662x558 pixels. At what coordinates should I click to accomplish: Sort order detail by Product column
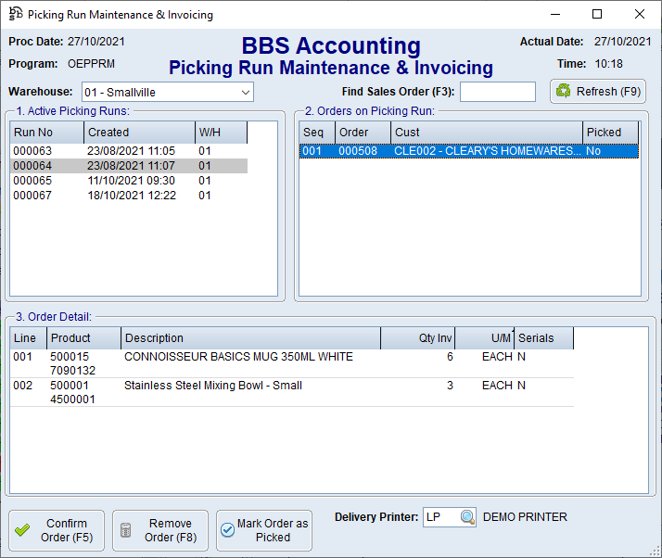(x=83, y=338)
